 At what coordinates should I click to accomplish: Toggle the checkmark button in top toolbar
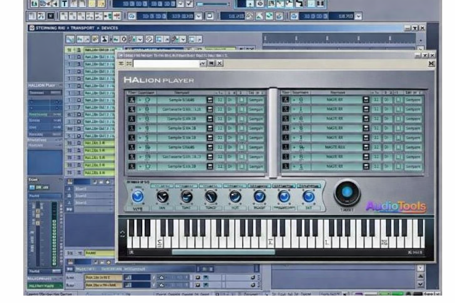[189, 4]
